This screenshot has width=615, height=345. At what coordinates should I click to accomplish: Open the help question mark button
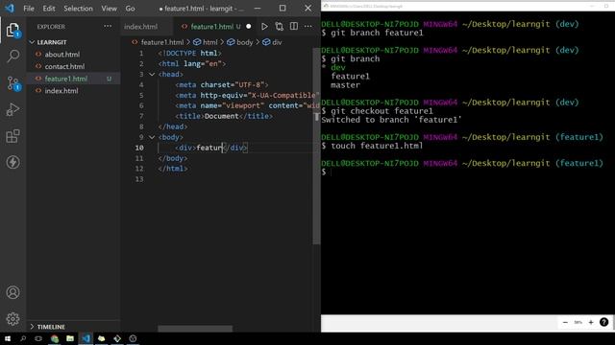[604, 322]
